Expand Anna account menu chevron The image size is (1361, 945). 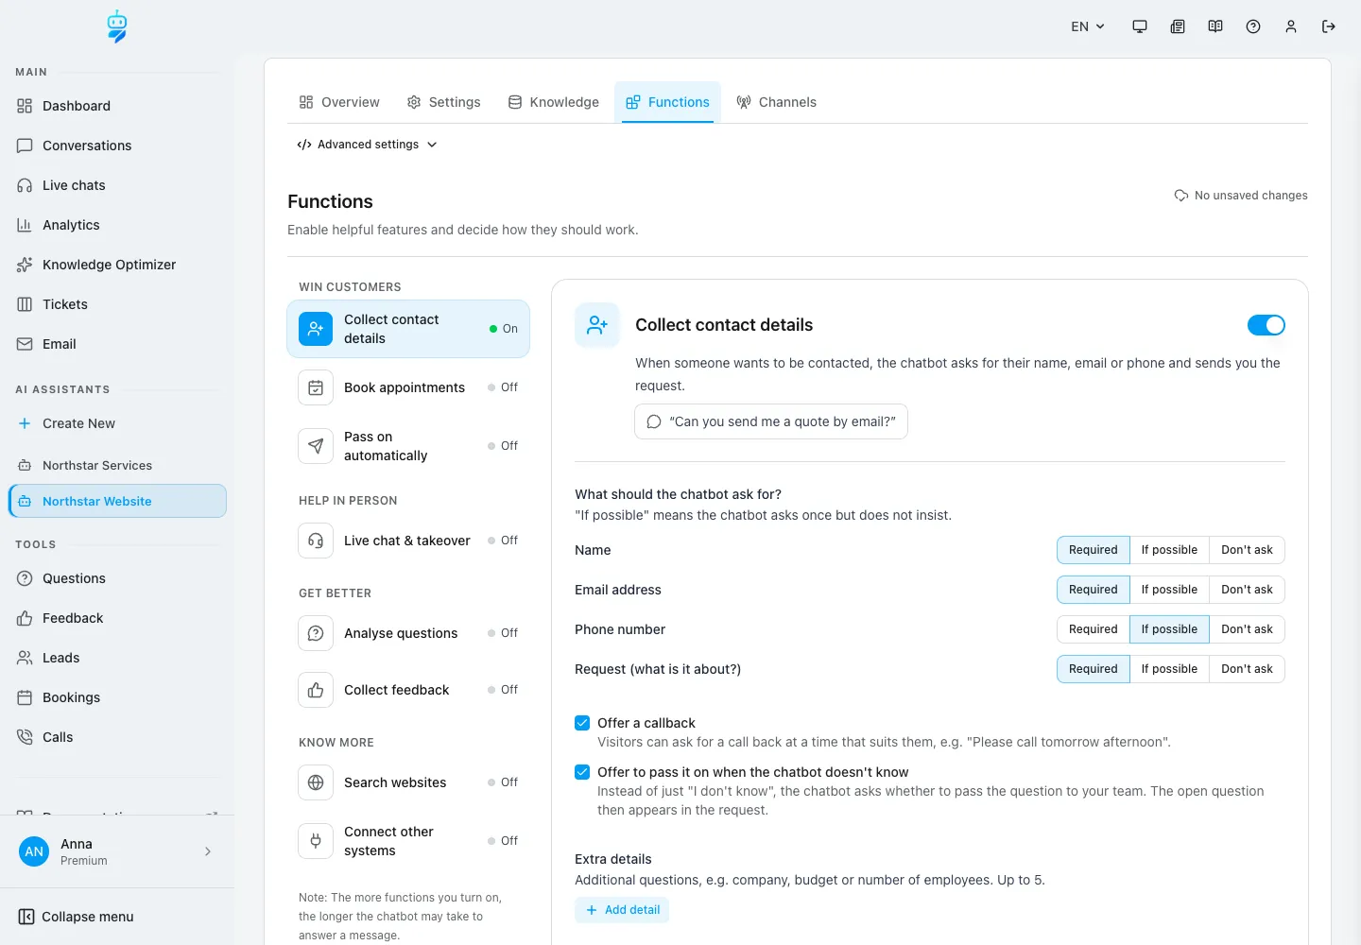click(x=208, y=851)
